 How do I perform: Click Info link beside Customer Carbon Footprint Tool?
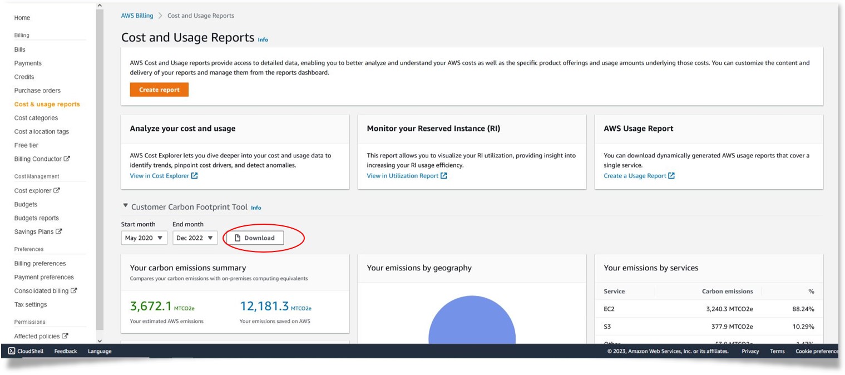pos(256,208)
